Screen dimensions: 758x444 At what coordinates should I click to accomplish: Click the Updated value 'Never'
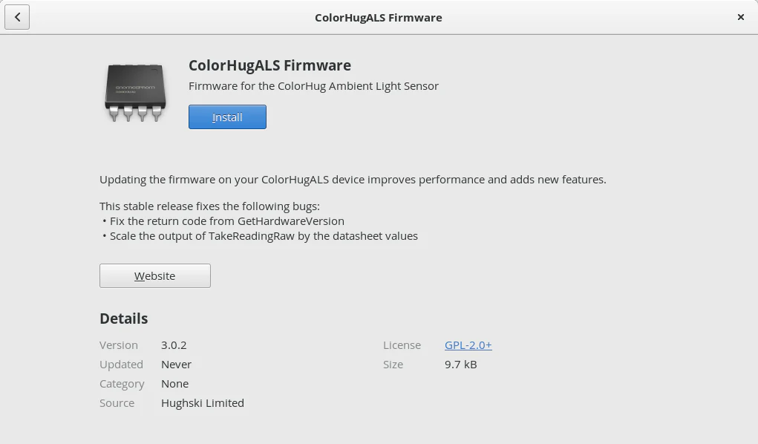coord(176,365)
